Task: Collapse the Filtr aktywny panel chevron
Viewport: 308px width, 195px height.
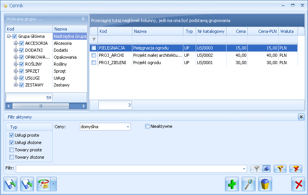Action: [x=301, y=117]
